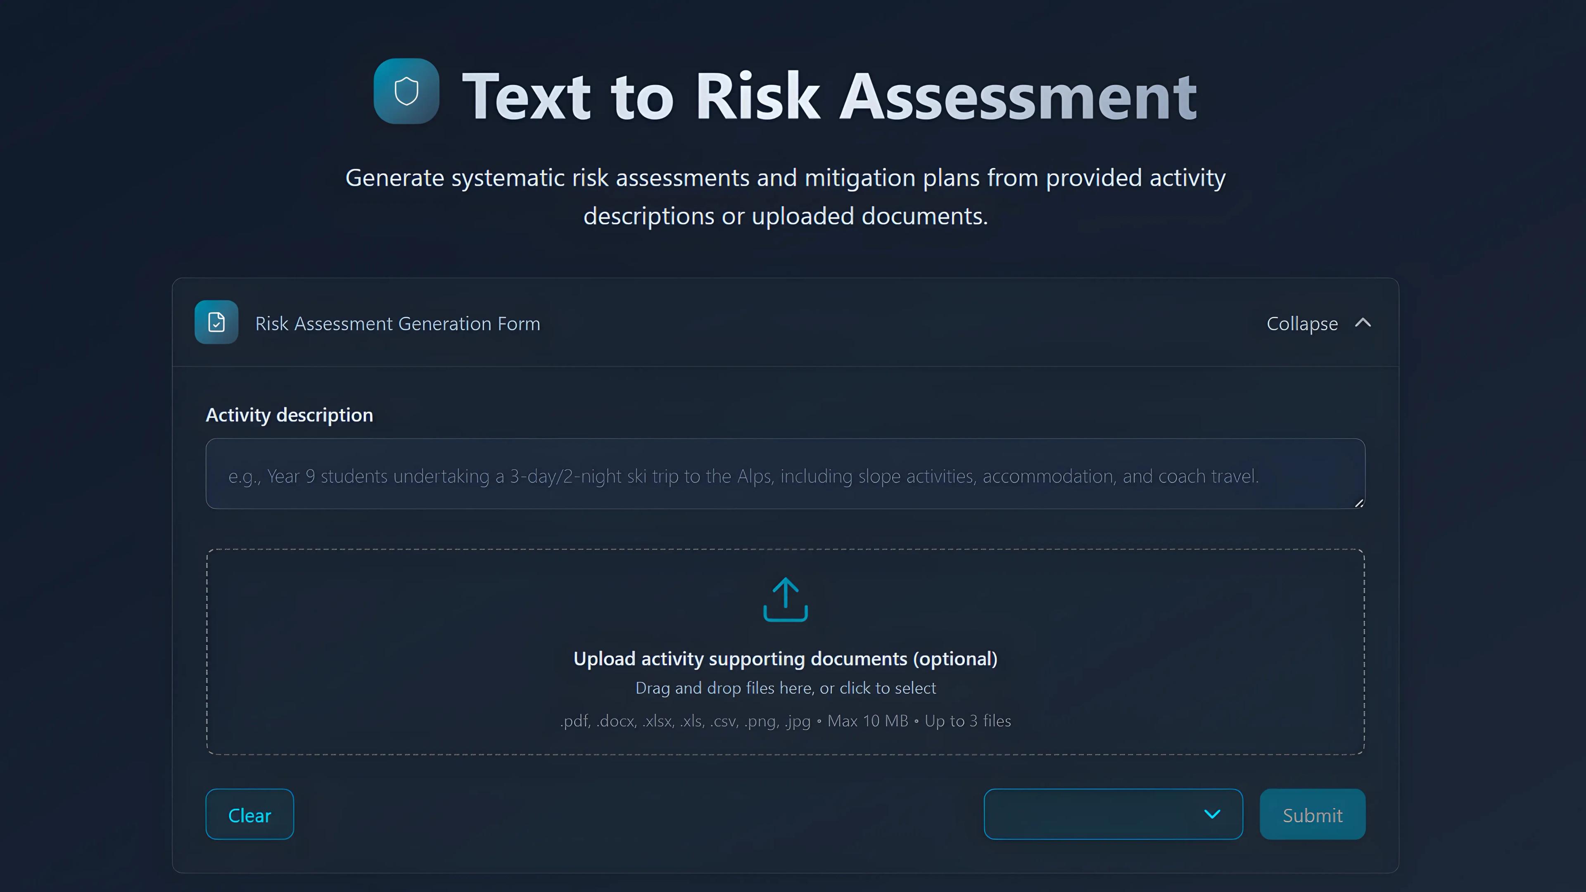Click the supported file formats hint text
This screenshot has width=1586, height=892.
coord(785,720)
